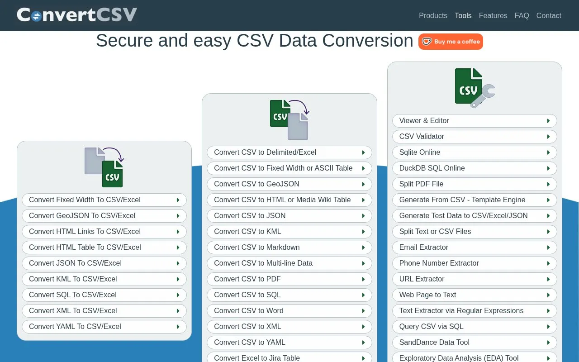Open Convert CSV to Multi-line Data

point(289,263)
